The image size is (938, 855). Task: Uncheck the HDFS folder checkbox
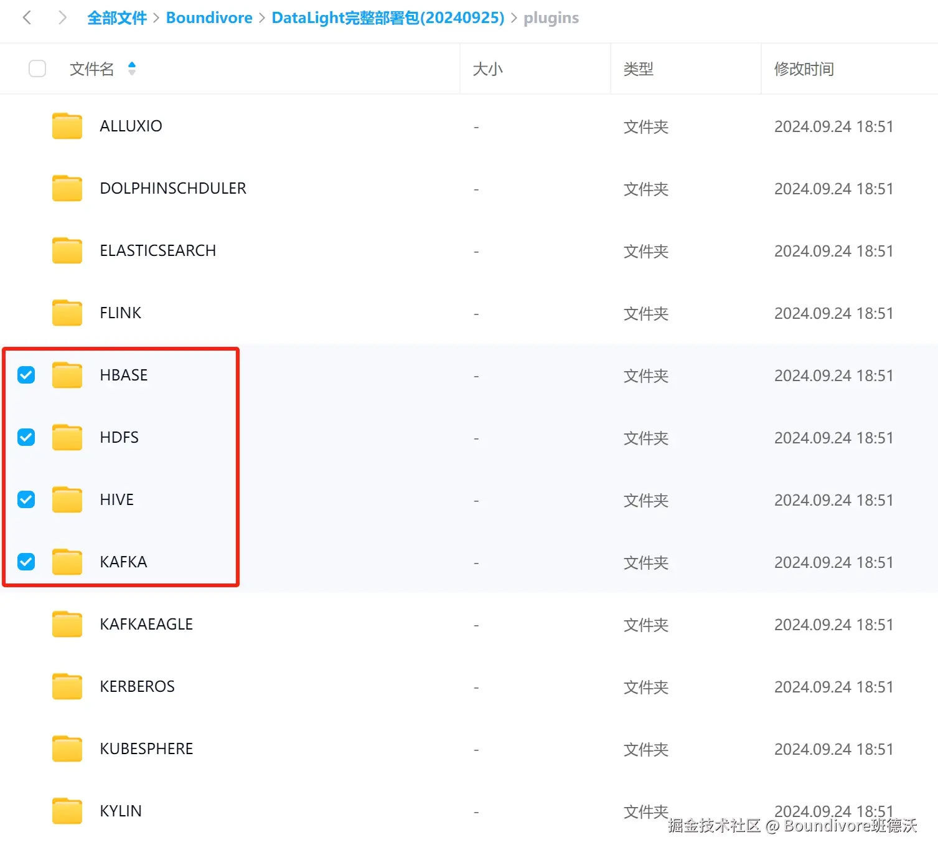pos(26,437)
